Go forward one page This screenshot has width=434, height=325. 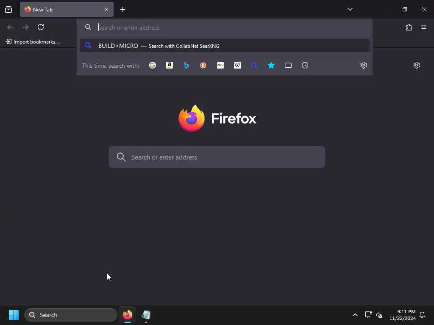click(x=25, y=27)
